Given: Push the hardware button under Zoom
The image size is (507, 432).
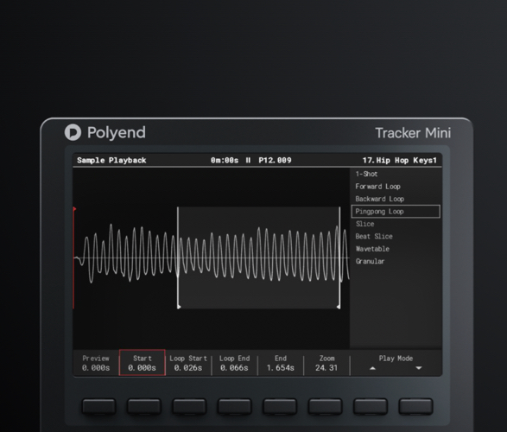Looking at the screenshot, I should pos(326,406).
